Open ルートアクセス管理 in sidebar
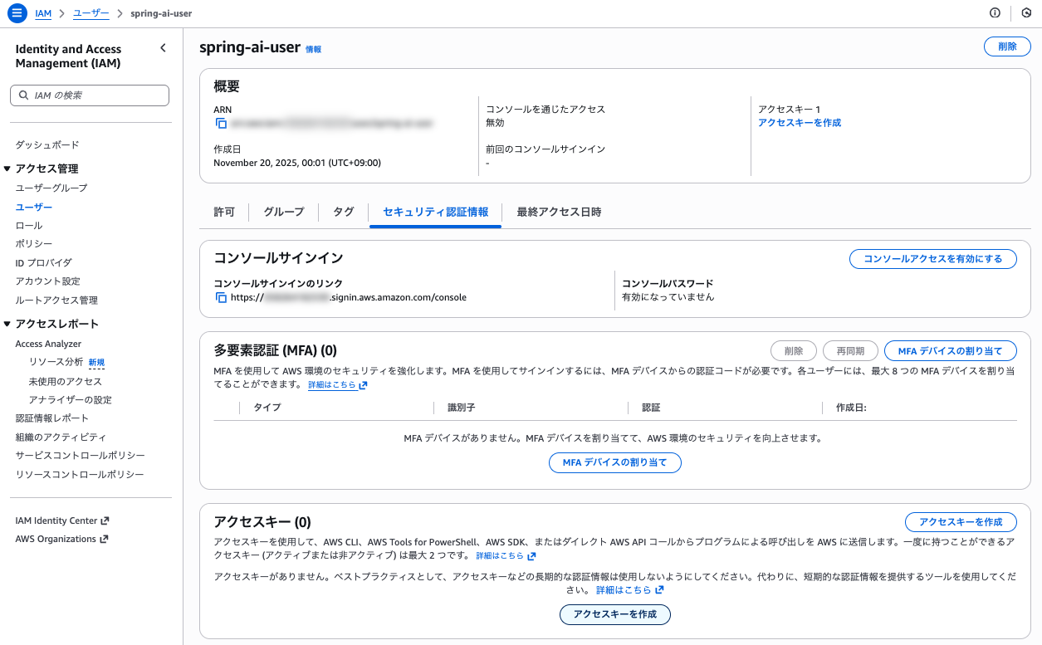 coord(56,300)
